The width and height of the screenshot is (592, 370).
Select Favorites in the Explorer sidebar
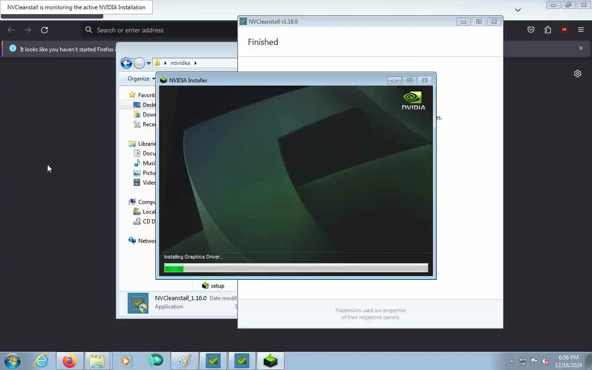141,95
